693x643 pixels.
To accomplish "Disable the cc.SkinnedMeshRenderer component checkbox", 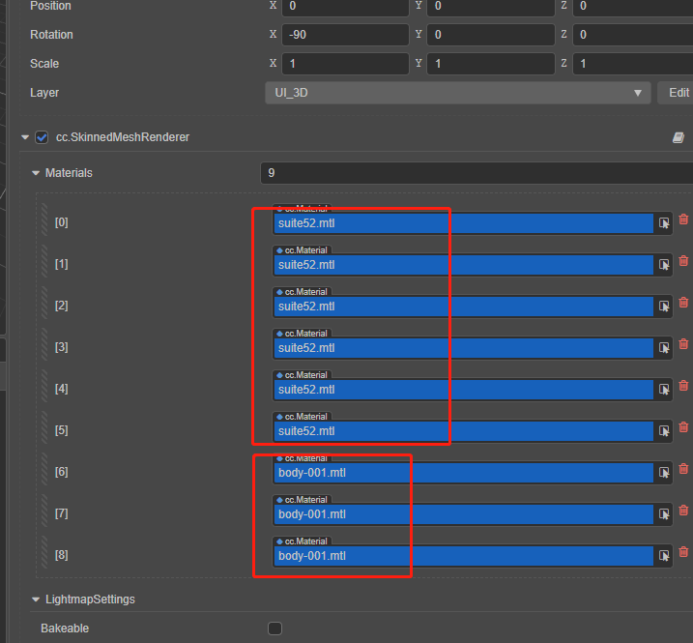I will pos(42,137).
